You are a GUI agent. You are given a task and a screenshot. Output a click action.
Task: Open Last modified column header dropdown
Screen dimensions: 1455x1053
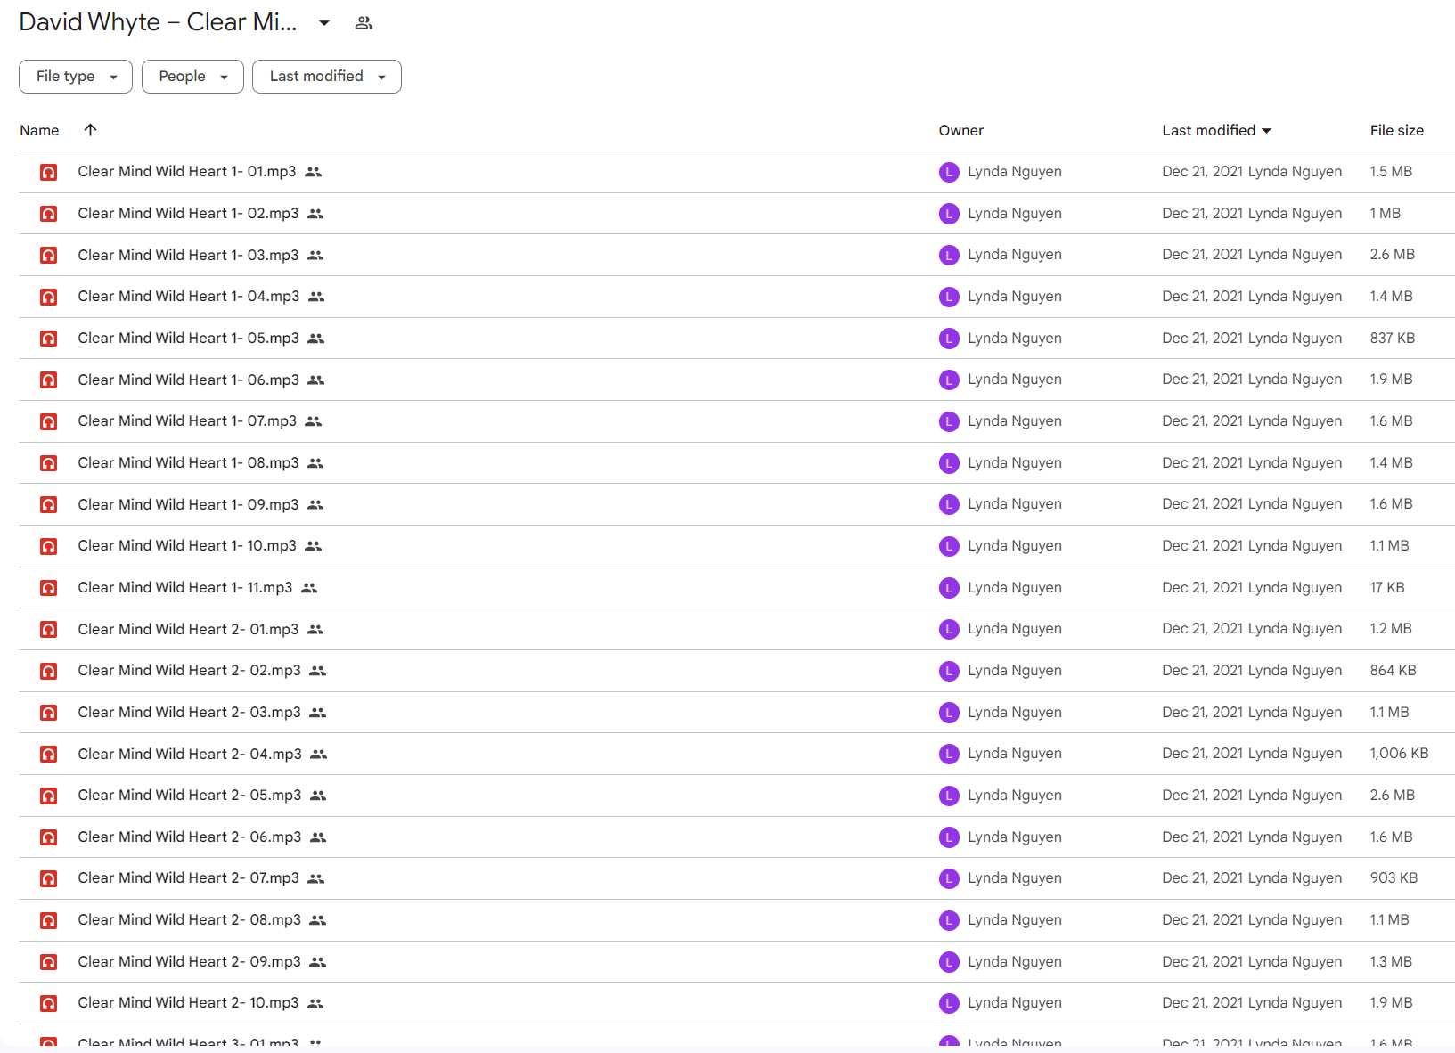(1216, 130)
